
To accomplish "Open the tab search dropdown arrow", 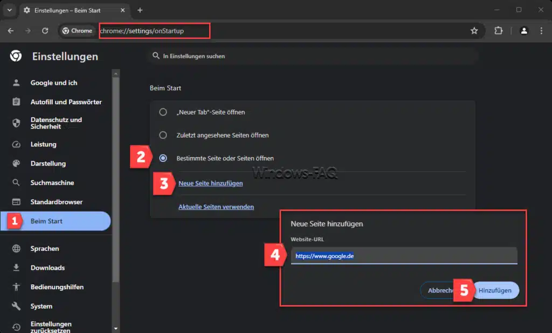I will tap(10, 10).
